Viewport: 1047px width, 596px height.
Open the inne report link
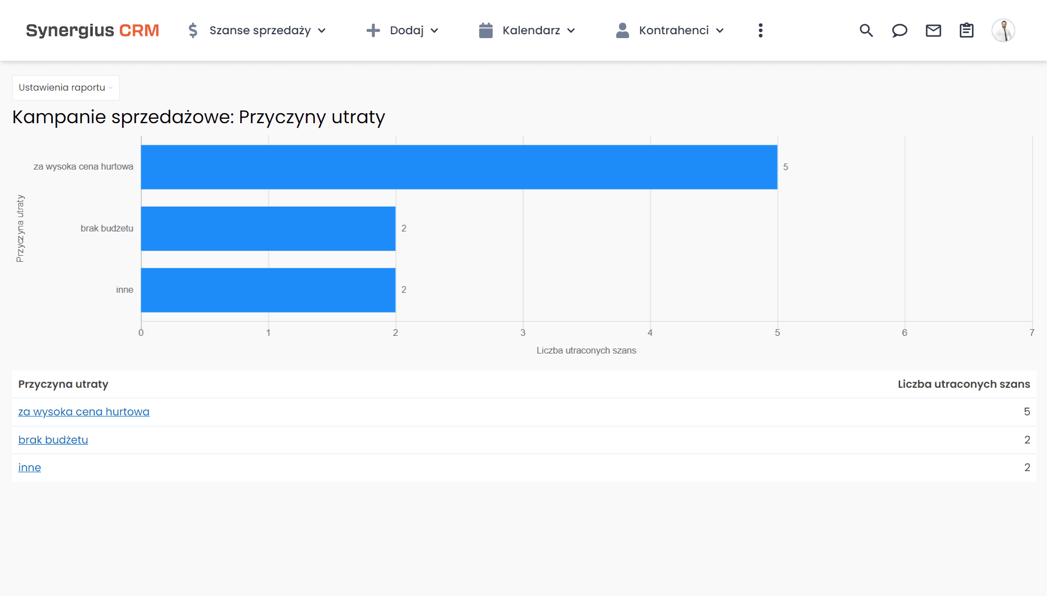coord(29,467)
